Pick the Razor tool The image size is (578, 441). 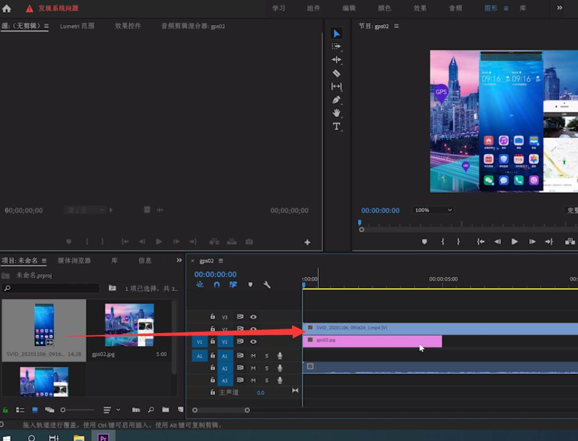click(x=336, y=73)
